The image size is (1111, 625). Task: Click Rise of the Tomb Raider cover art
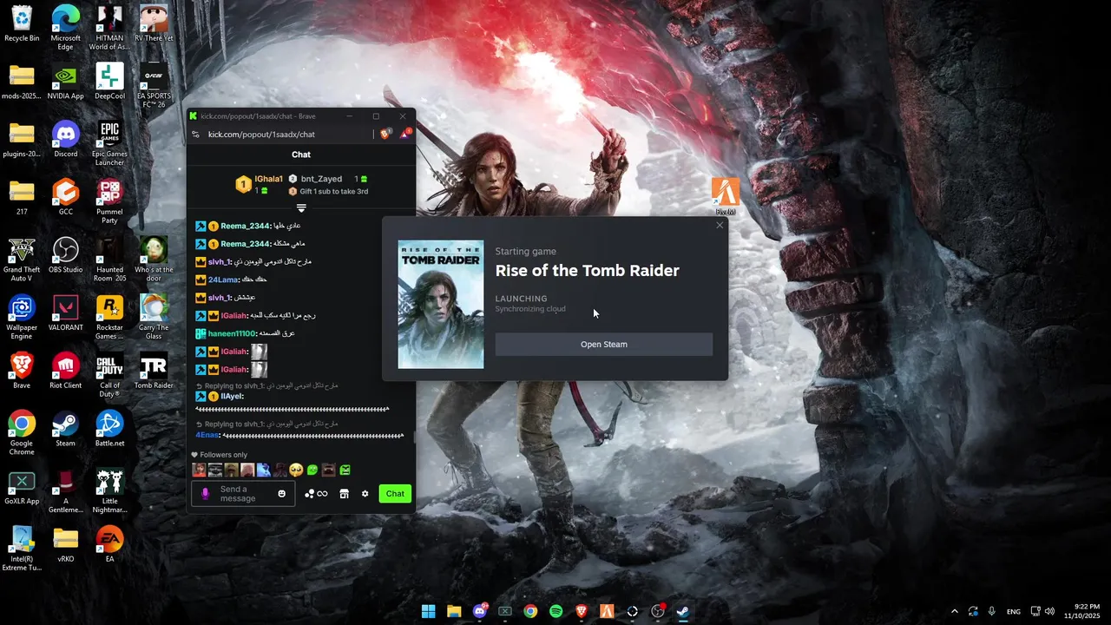[x=441, y=305]
